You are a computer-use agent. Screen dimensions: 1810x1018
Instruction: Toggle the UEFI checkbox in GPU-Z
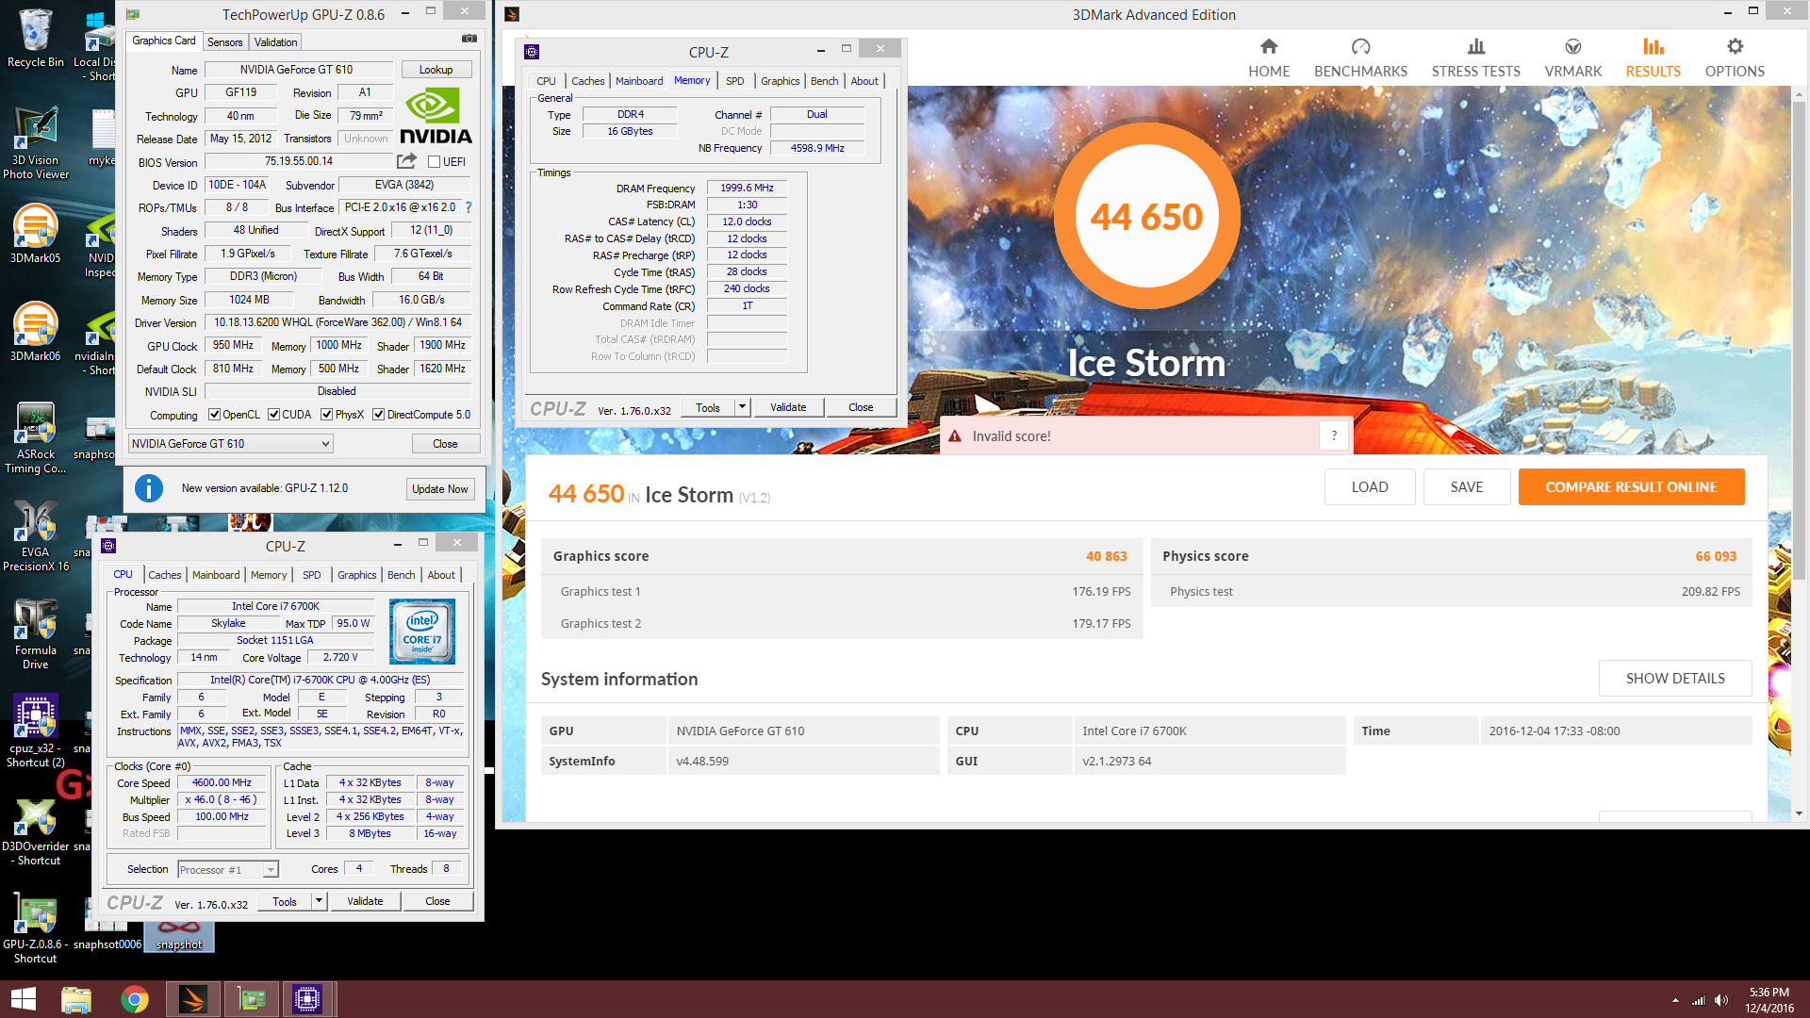[x=434, y=162]
